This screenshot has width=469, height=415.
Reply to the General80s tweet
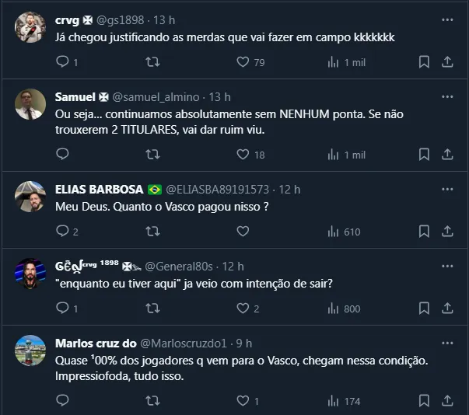click(x=63, y=309)
